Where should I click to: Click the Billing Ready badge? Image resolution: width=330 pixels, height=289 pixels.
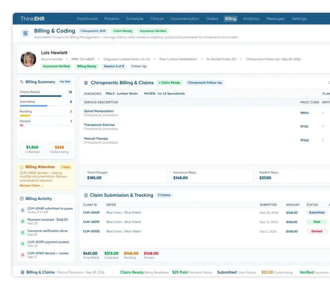pos(87,66)
